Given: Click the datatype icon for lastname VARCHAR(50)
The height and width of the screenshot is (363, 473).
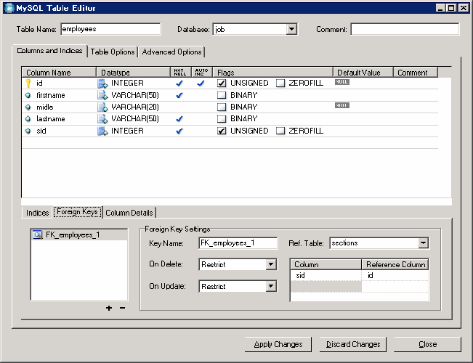Looking at the screenshot, I should coord(103,118).
